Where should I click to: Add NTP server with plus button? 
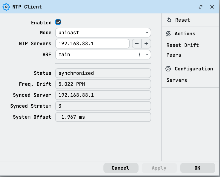146,44
